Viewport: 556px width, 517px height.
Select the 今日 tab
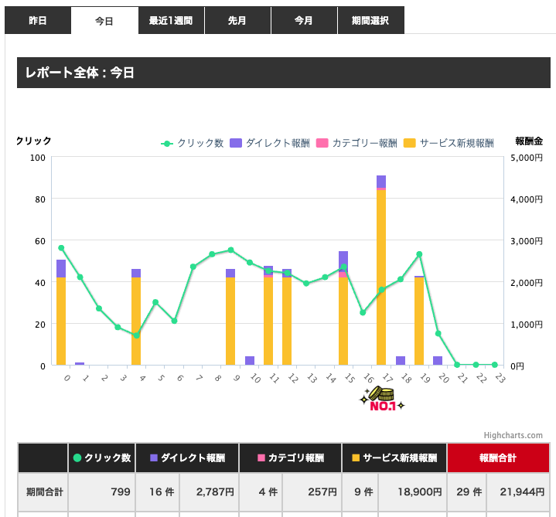pos(104,21)
